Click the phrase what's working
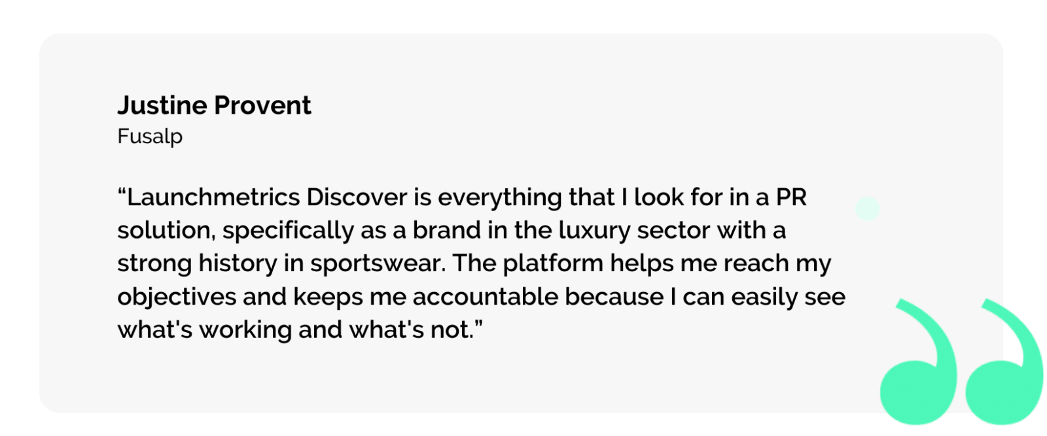The image size is (1047, 436). [204, 329]
